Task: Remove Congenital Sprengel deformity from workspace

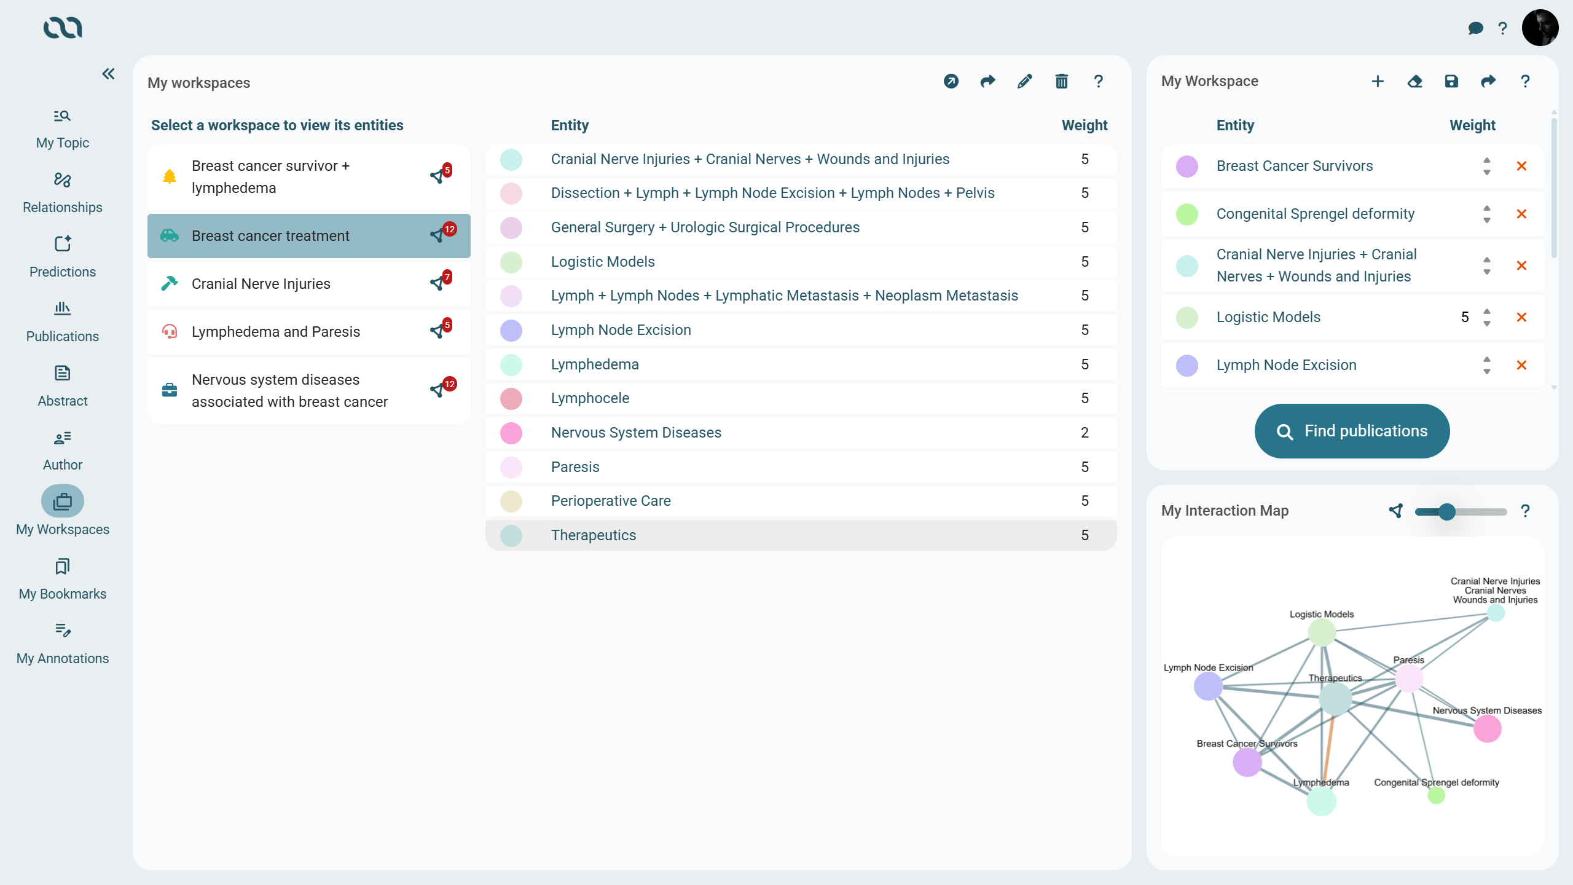Action: (1521, 214)
